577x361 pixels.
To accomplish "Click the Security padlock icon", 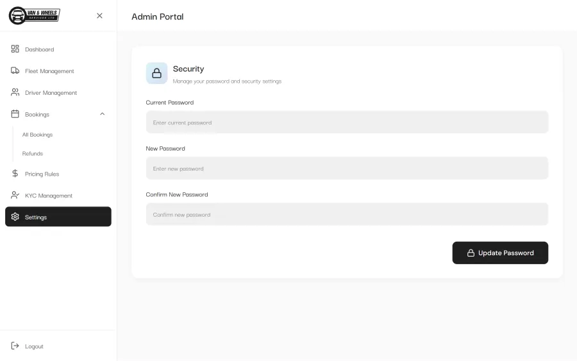I will click(x=157, y=73).
